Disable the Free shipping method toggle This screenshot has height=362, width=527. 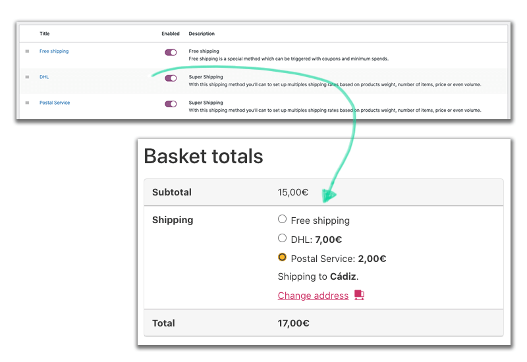pyautogui.click(x=171, y=53)
